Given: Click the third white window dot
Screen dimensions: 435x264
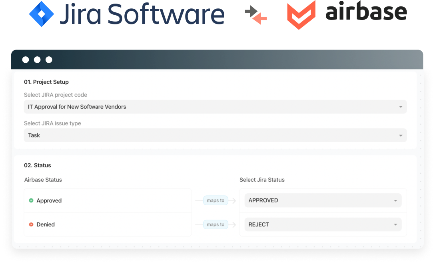Looking at the screenshot, I should pyautogui.click(x=49, y=60).
